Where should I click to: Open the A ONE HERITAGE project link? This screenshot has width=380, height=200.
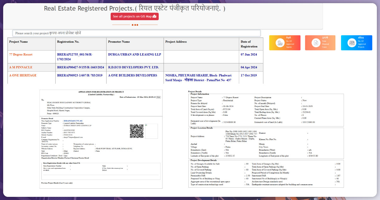23,75
